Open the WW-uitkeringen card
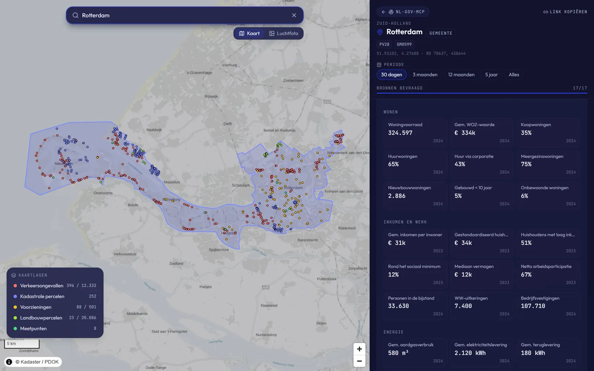Image resolution: width=594 pixels, height=371 pixels. (482, 306)
